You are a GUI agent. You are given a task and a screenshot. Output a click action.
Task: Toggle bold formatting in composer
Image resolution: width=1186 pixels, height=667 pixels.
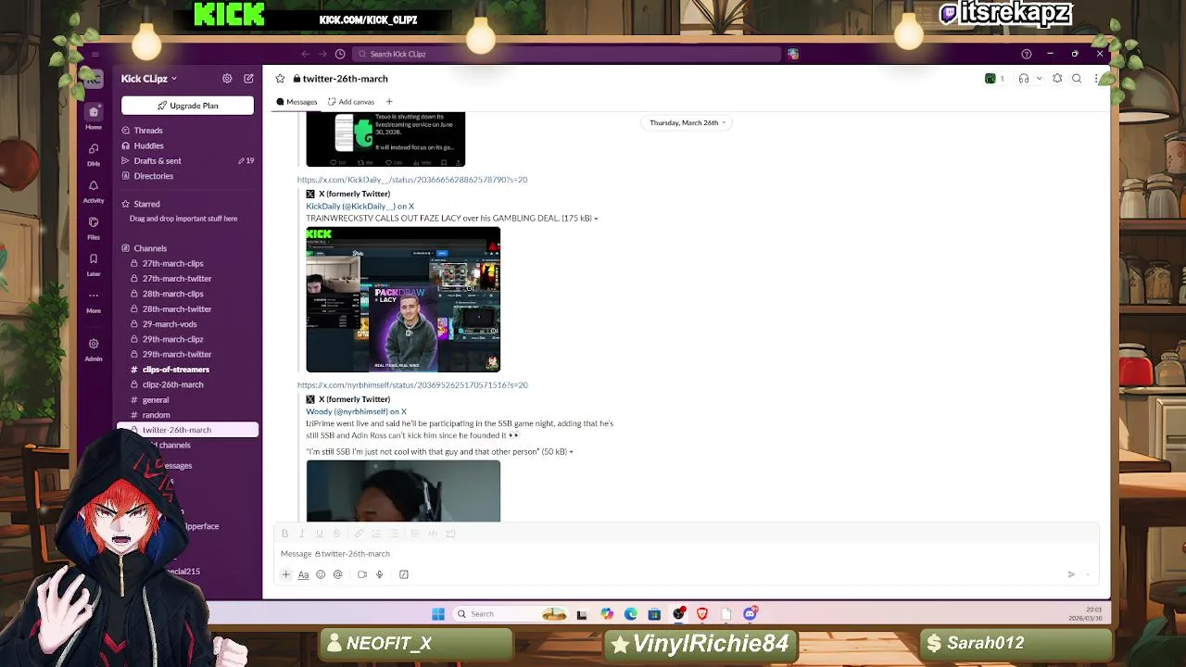pos(284,534)
